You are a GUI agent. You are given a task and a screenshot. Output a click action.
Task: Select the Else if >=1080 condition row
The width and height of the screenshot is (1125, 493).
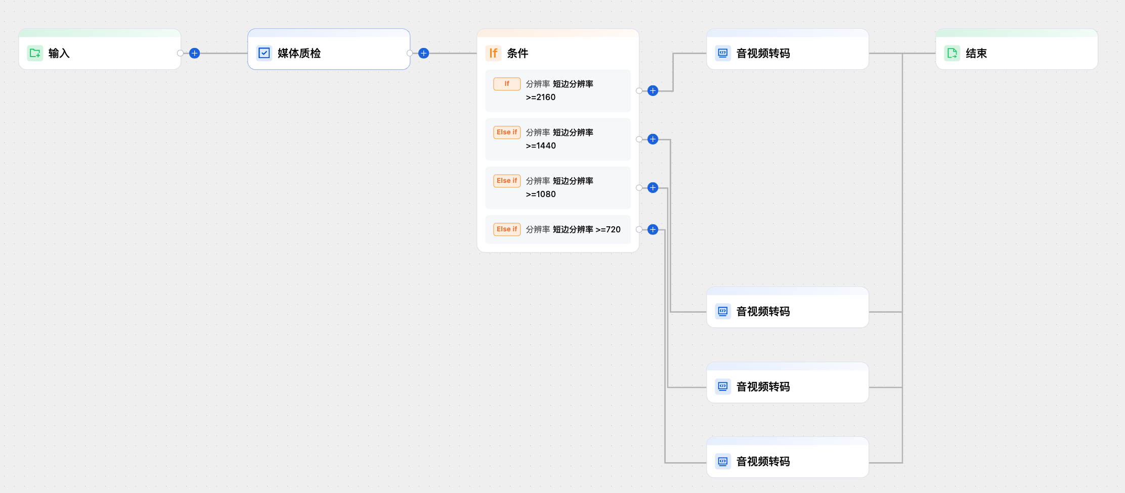point(558,188)
